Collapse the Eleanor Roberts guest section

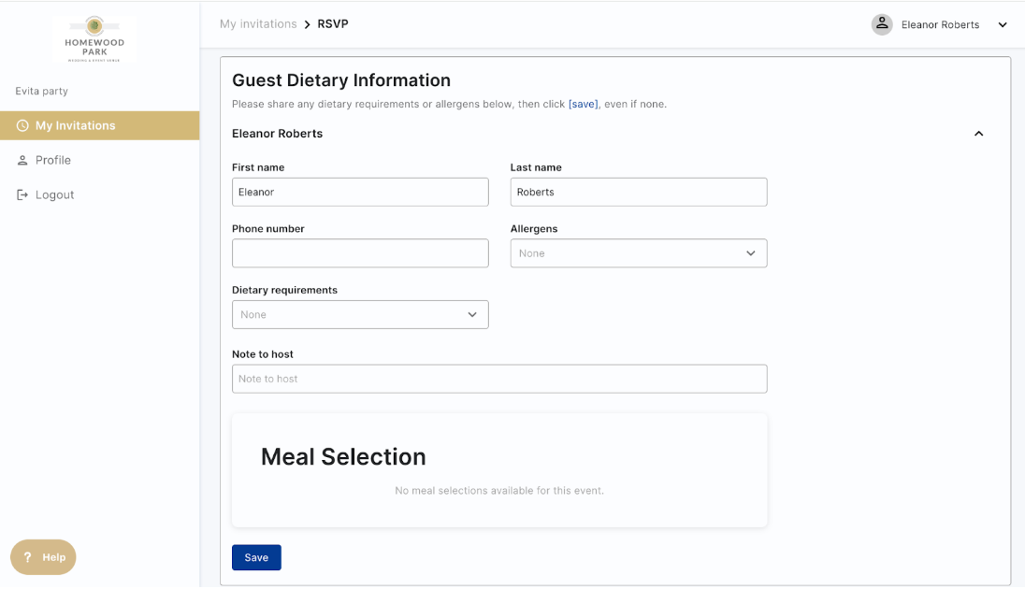click(x=978, y=134)
